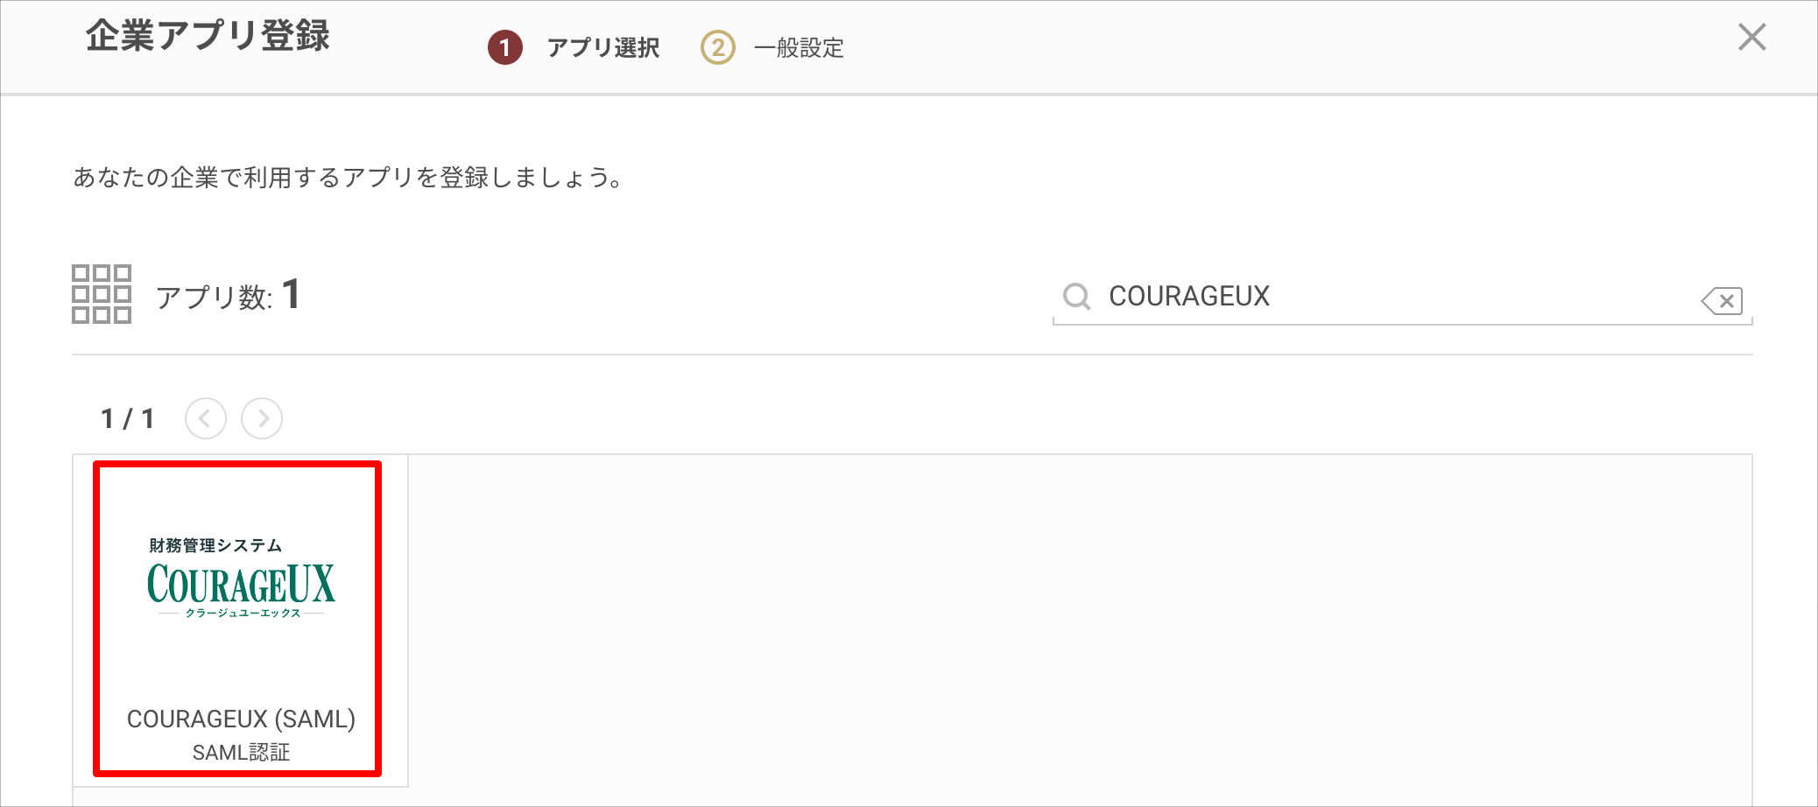Click the SAML認証 label

pos(241,753)
